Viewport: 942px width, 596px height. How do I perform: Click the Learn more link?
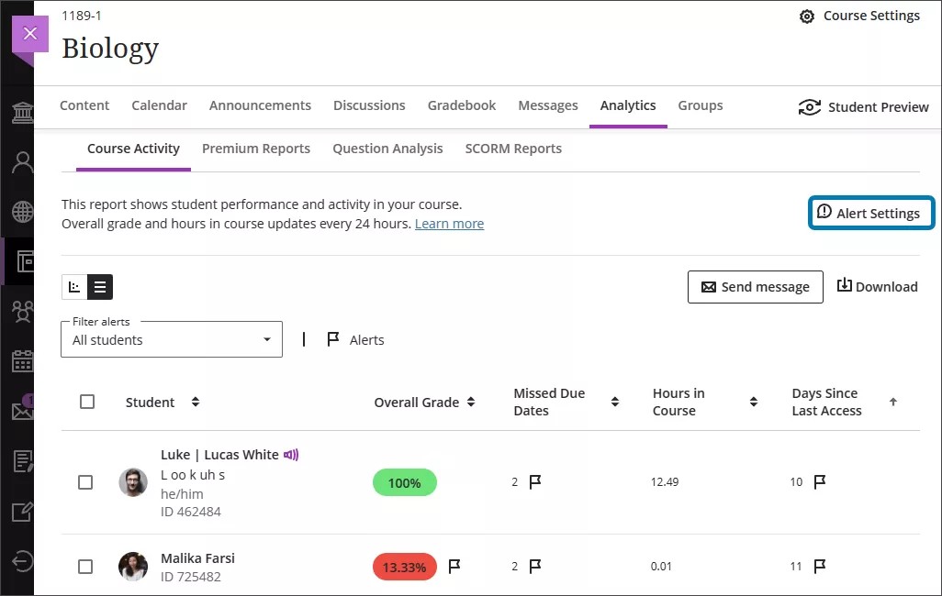pos(449,223)
